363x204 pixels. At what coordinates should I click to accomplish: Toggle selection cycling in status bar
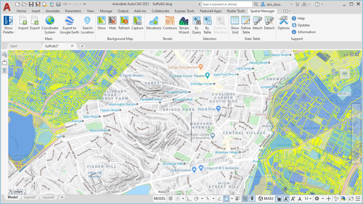[278, 199]
